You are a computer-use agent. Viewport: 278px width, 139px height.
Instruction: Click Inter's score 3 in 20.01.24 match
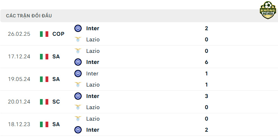(x=206, y=96)
